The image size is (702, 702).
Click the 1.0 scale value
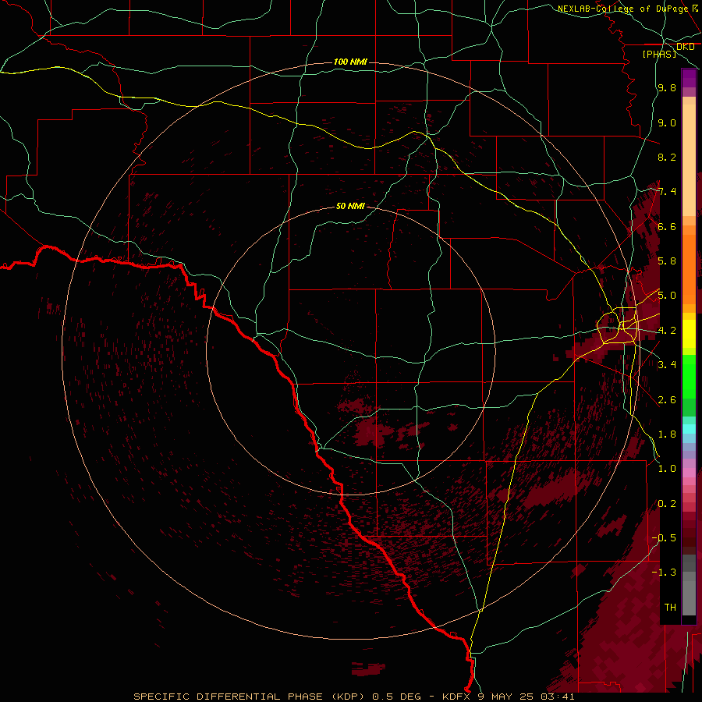point(667,469)
